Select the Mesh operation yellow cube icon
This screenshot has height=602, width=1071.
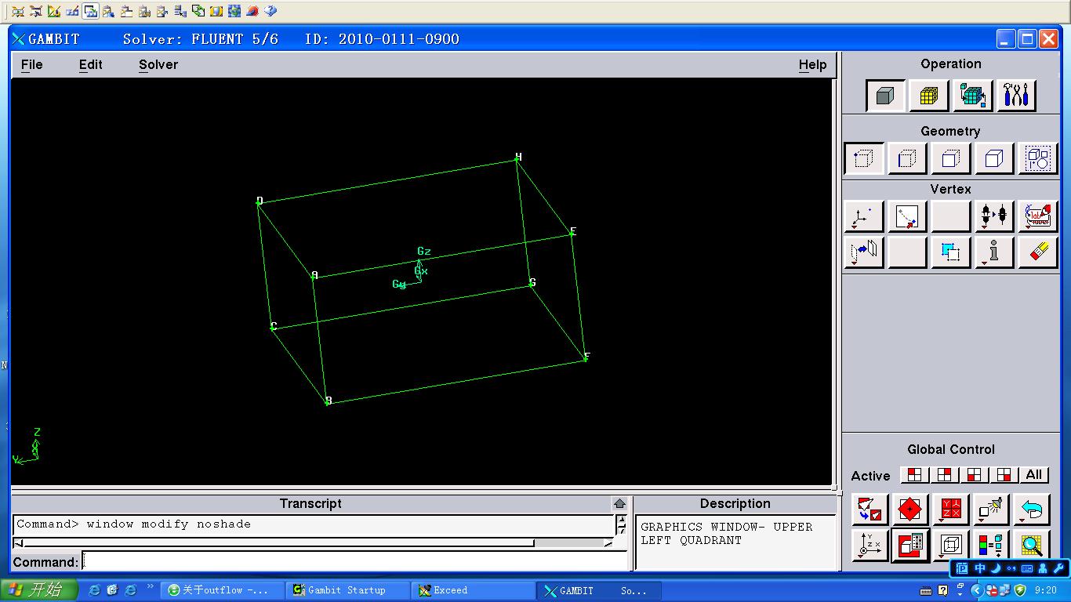coord(928,96)
